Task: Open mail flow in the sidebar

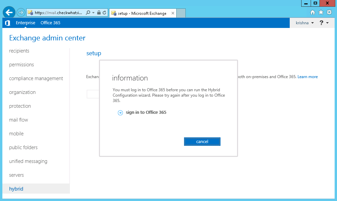Action: click(19, 120)
